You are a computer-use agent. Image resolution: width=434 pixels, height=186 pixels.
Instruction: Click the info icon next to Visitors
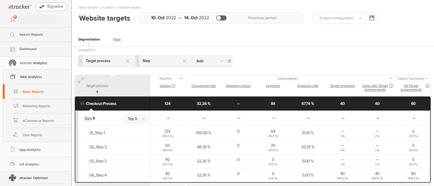pyautogui.click(x=174, y=86)
